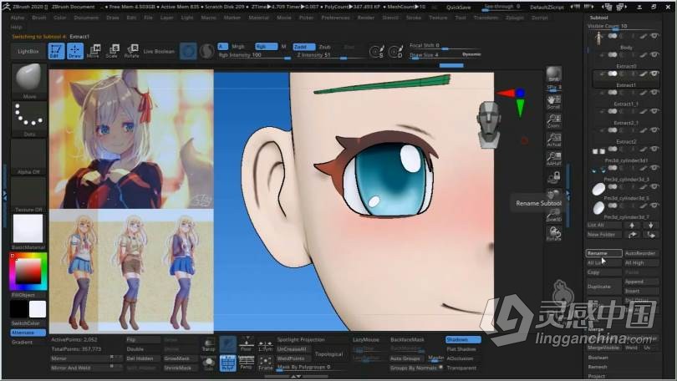This screenshot has height=381, width=677.
Task: Toggle the Transp transparency icon
Action: coord(209,344)
